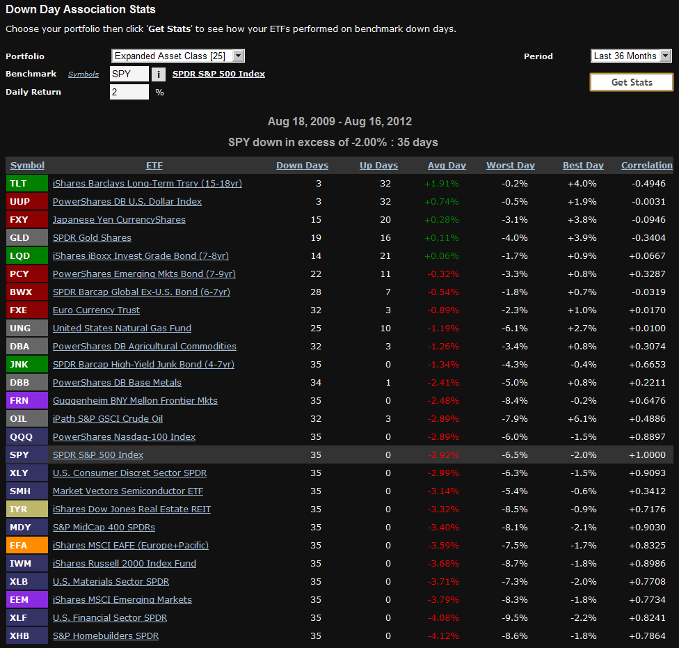Open PowerShares DB Agricultural Commodities link
Screen dimensions: 679x648
pyautogui.click(x=145, y=347)
